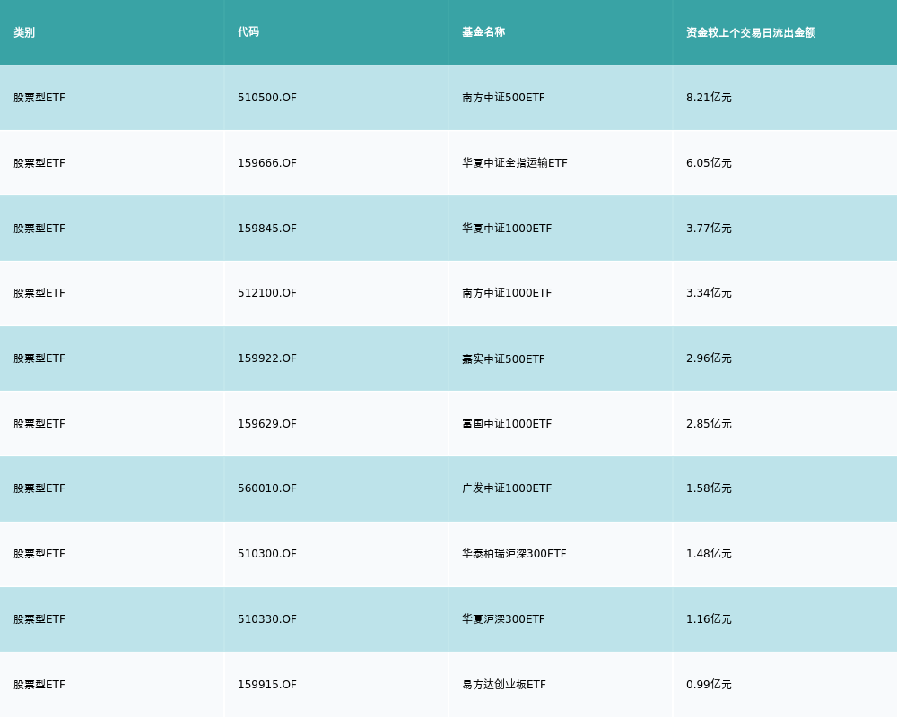Select fund name 南方中证1000ETF
The height and width of the screenshot is (717, 897).
tap(507, 293)
